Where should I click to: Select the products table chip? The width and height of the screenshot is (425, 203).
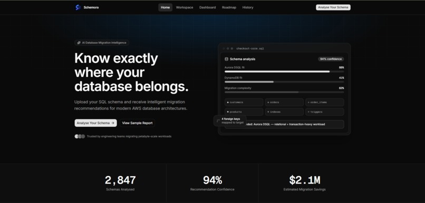[x=244, y=112]
